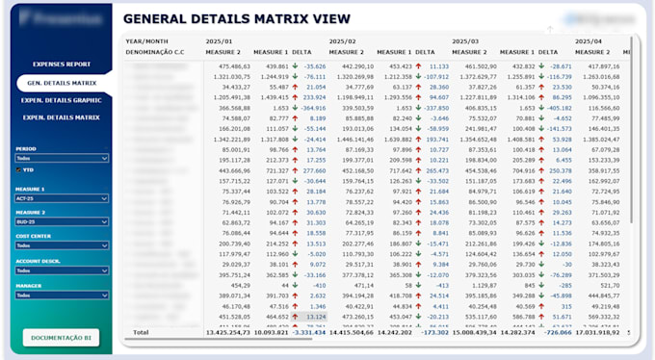
Task: Click the DENOMINAÇÃO C.C column header
Action: (x=155, y=52)
